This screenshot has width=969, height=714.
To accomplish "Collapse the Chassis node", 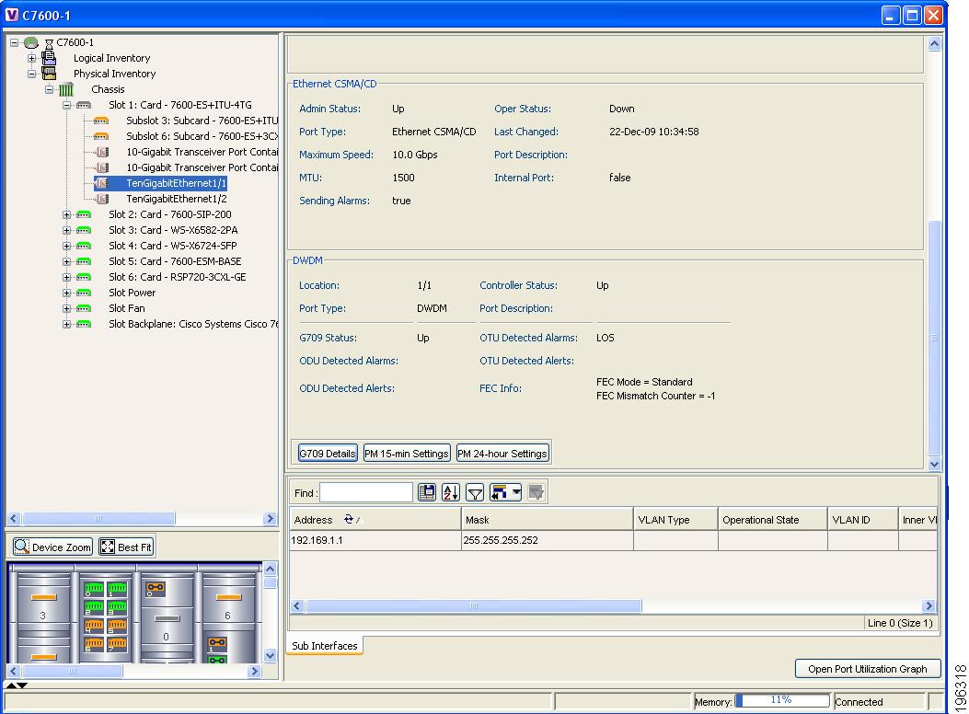I will point(49,89).
